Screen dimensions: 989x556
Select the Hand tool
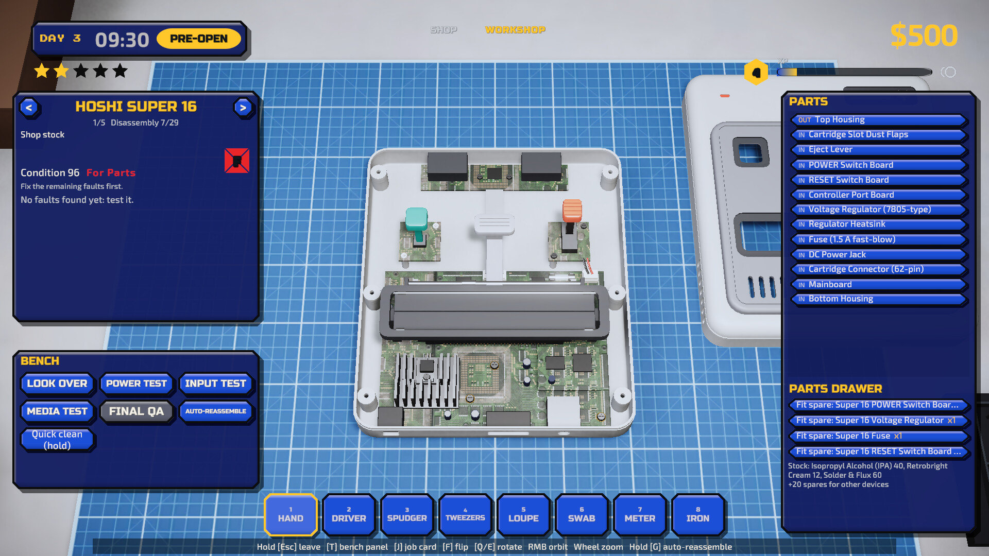click(x=291, y=514)
